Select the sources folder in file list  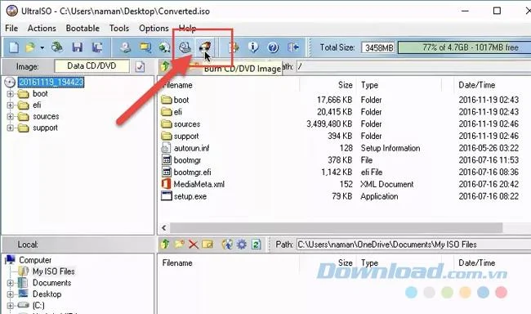click(187, 124)
